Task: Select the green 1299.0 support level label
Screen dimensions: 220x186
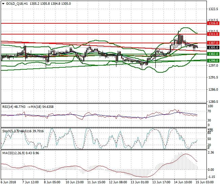Action: point(213,61)
